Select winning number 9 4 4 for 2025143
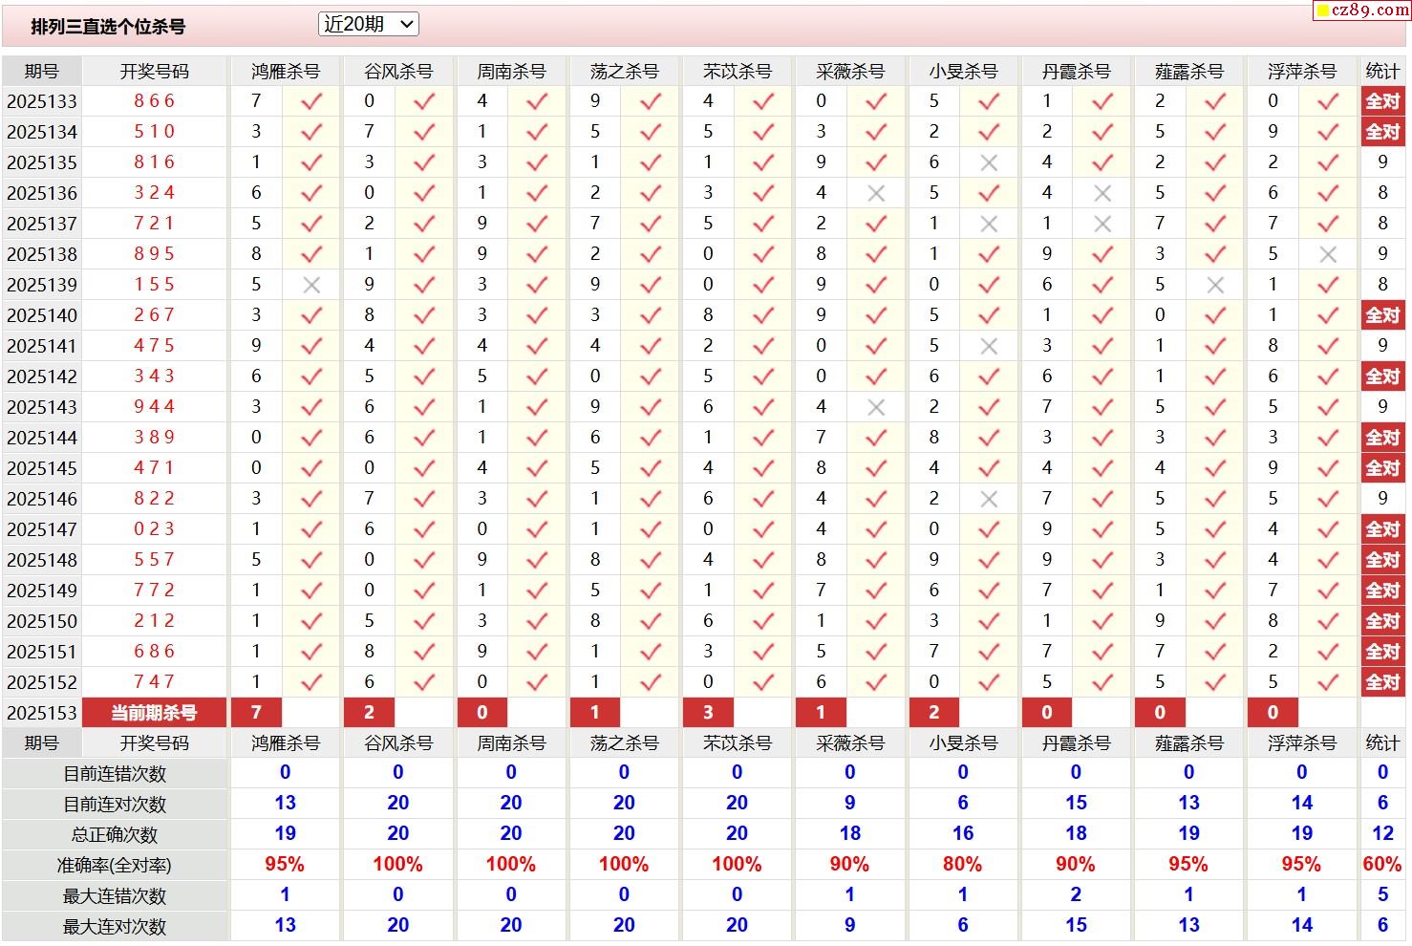1412x946 pixels. click(x=155, y=407)
